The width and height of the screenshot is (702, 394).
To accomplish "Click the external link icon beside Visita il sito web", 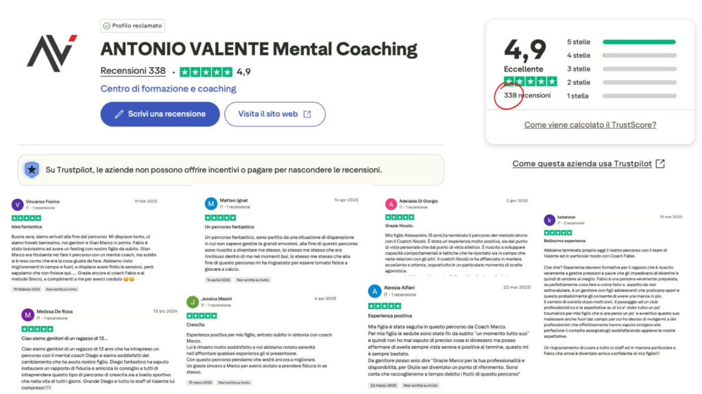I will pyautogui.click(x=307, y=114).
